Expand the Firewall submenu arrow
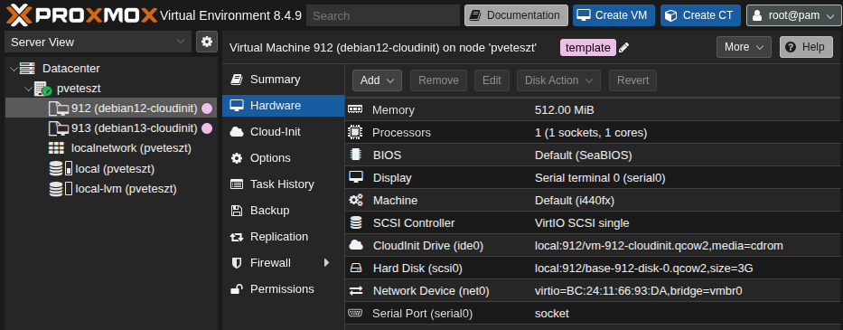The width and height of the screenshot is (843, 330). tap(326, 263)
